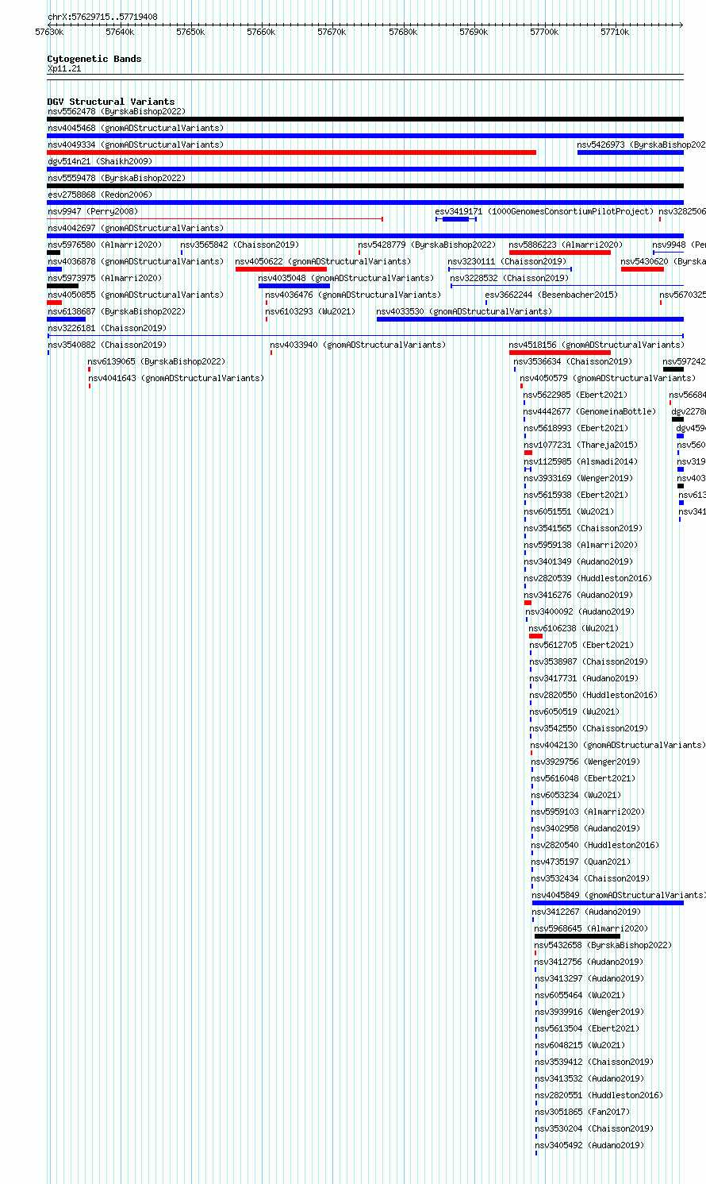The height and width of the screenshot is (1184, 706).
Task: Select the Xp11.21 band label
Action: click(x=64, y=69)
